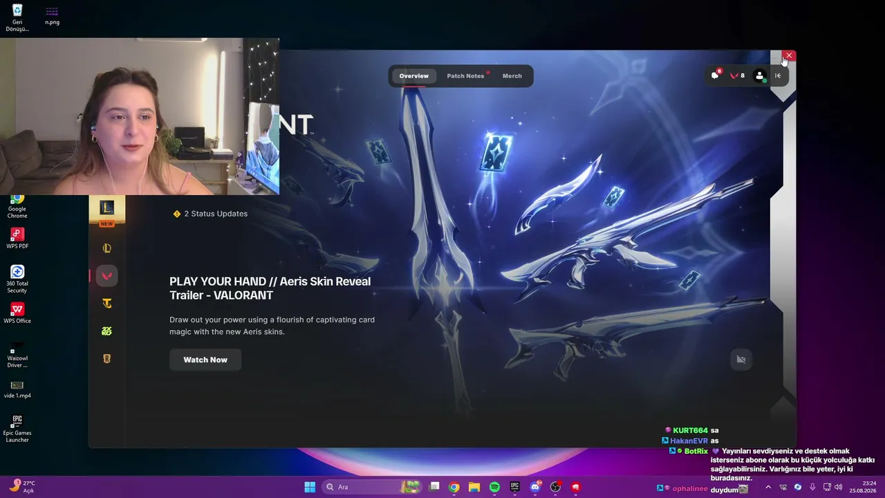
Task: Select the WPS Office desktop shortcut
Action: [17, 313]
